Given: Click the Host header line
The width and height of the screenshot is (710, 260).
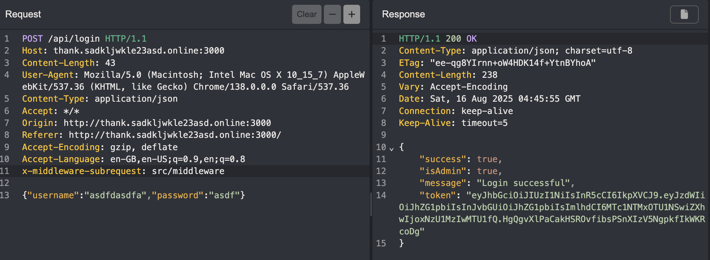Looking at the screenshot, I should click(123, 51).
